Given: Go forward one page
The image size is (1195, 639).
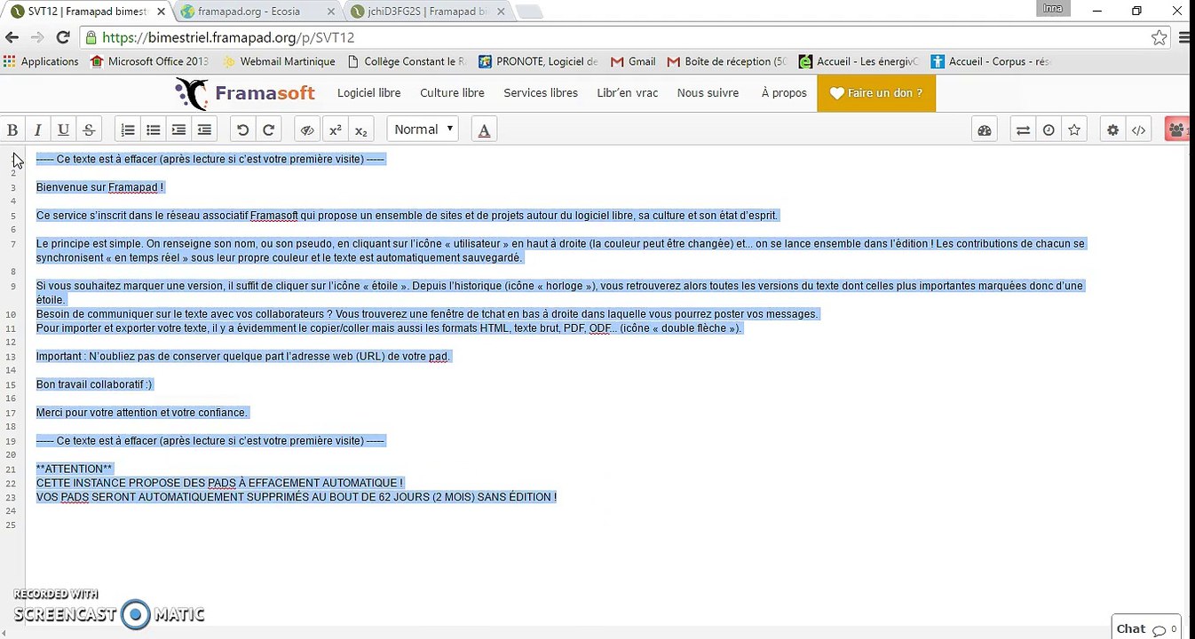Looking at the screenshot, I should tap(37, 37).
